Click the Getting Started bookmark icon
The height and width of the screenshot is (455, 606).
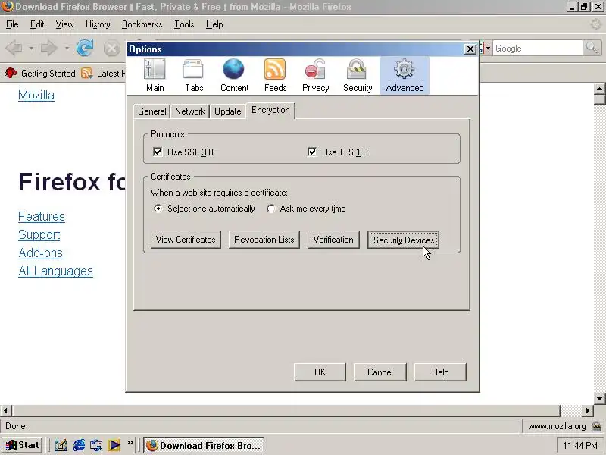tap(11, 73)
